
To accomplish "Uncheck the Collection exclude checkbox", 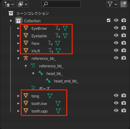I will [108, 20].
